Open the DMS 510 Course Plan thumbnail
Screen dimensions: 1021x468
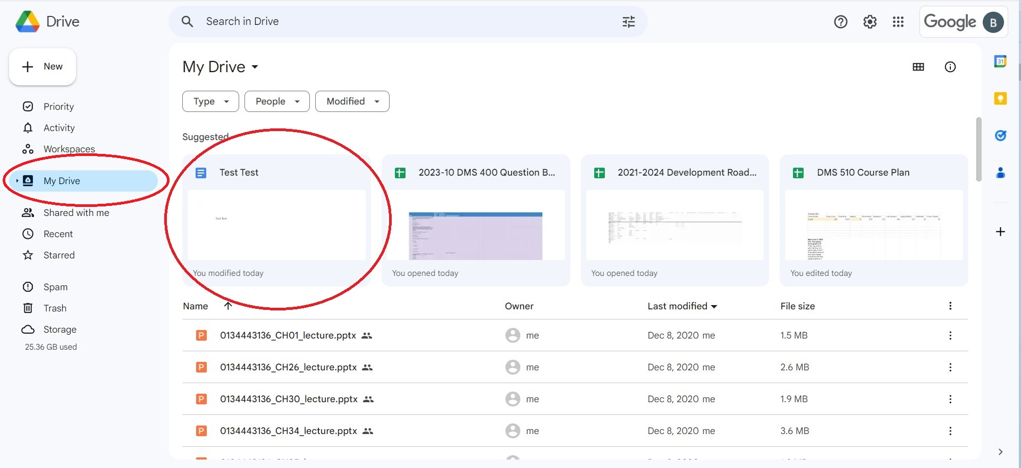pyautogui.click(x=873, y=225)
